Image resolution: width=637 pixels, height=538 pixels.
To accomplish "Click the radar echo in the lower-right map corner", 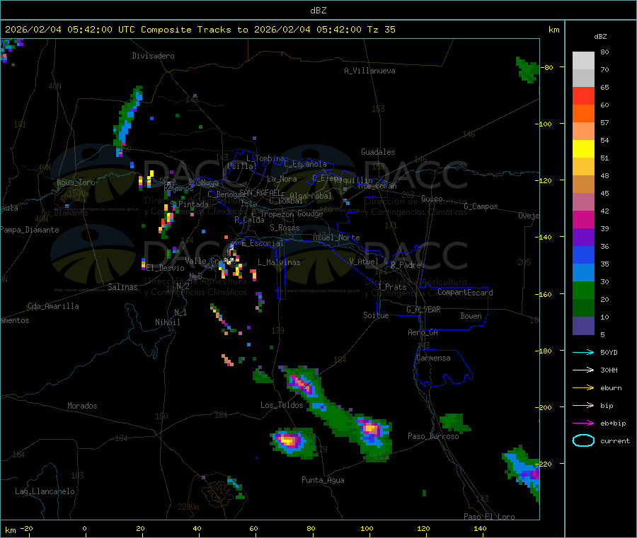I will [522, 473].
